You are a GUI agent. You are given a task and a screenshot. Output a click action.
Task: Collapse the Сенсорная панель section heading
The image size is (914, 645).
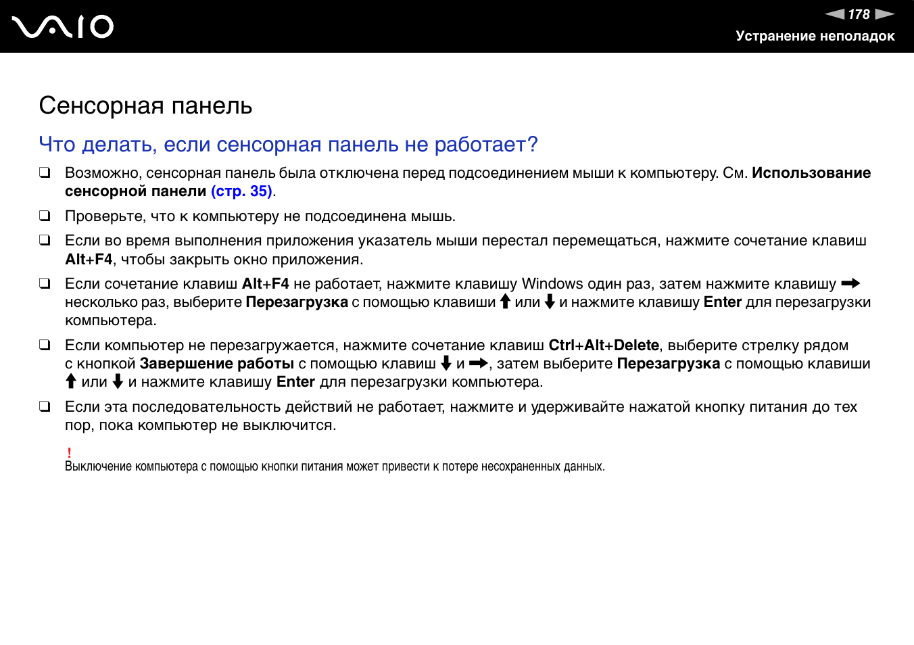[x=145, y=105]
